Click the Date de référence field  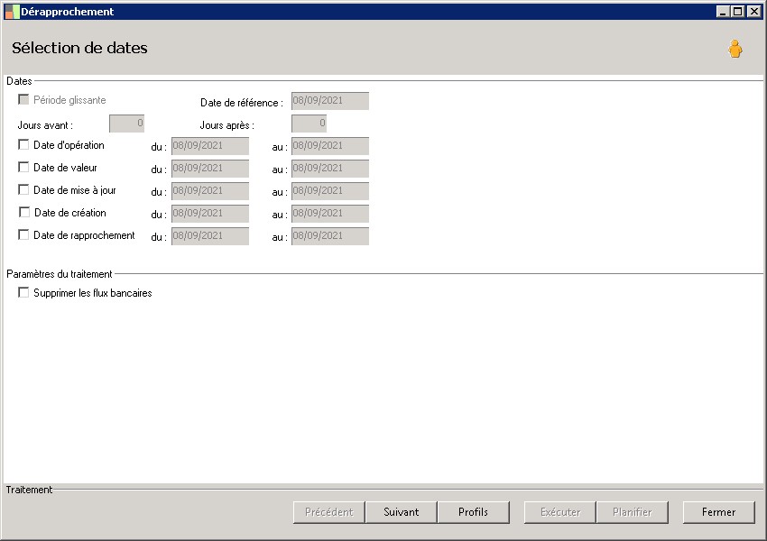(x=330, y=101)
